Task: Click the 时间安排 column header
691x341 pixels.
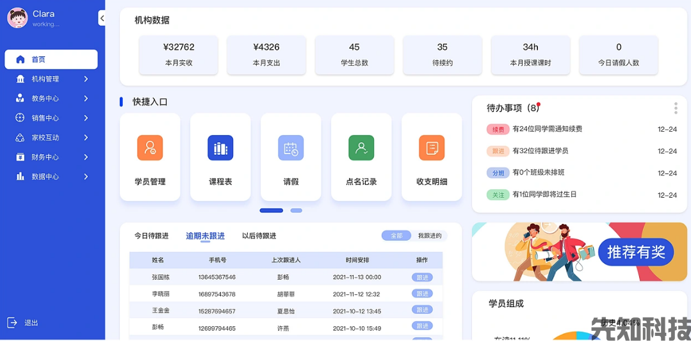Action: [x=357, y=260]
